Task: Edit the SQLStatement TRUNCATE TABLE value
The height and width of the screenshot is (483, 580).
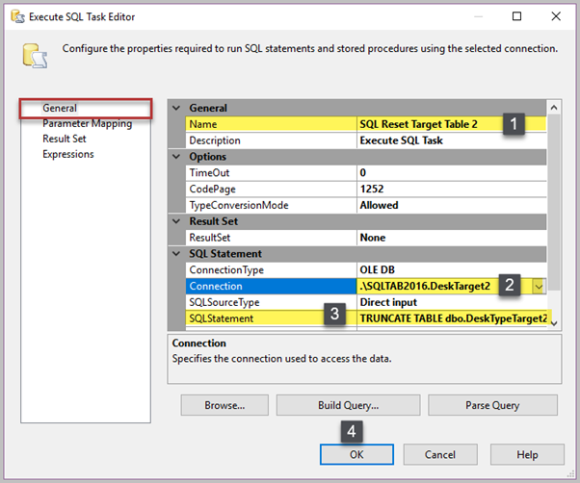Action: pos(454,318)
